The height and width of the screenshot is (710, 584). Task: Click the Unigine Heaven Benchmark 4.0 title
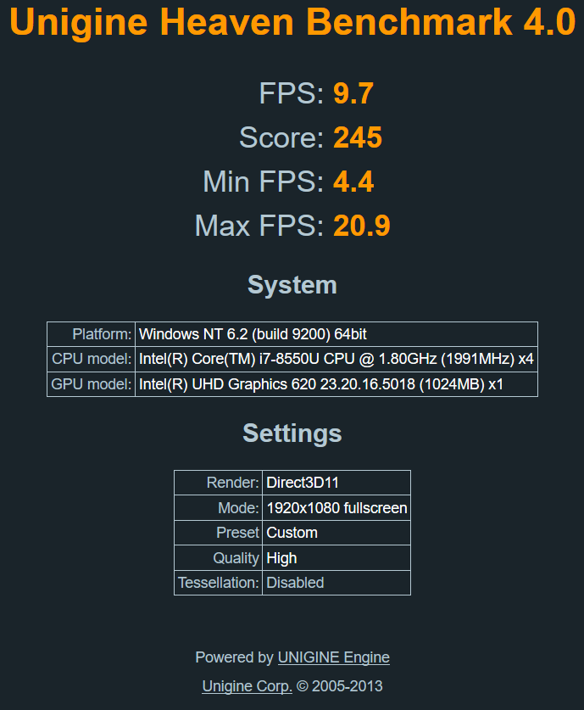(x=292, y=23)
